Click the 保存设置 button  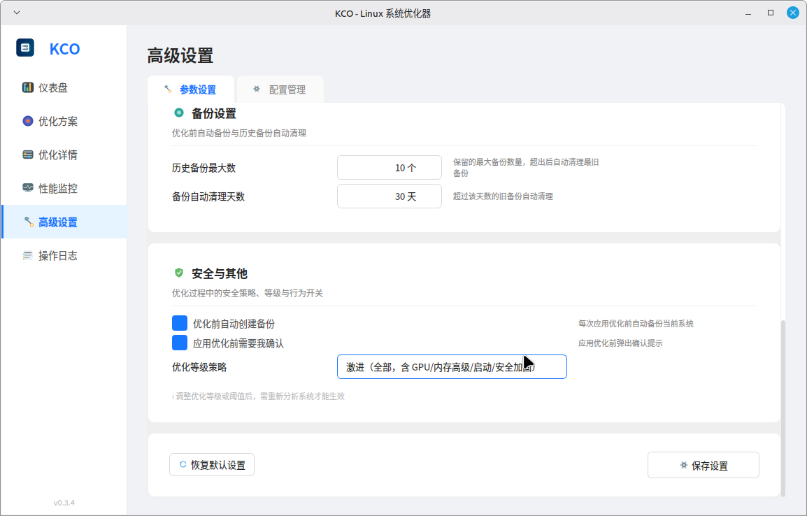tap(703, 465)
